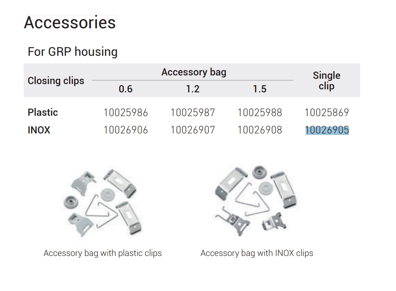
Task: Click the INOX clips accessory bag photo
Action: tap(255, 200)
